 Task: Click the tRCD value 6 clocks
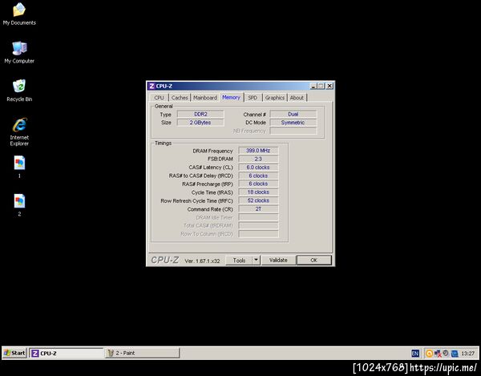coord(258,176)
